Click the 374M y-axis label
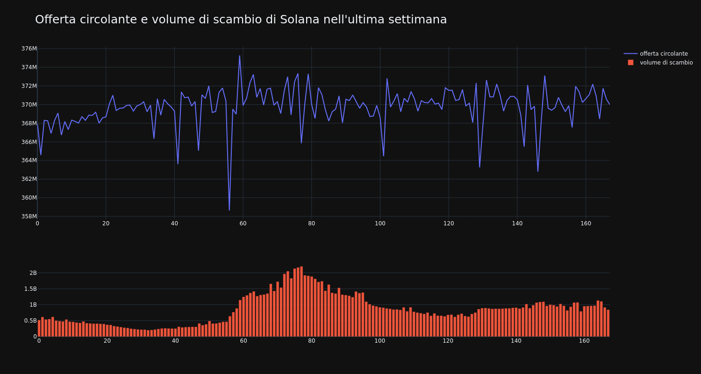Image resolution: width=701 pixels, height=374 pixels. point(29,67)
